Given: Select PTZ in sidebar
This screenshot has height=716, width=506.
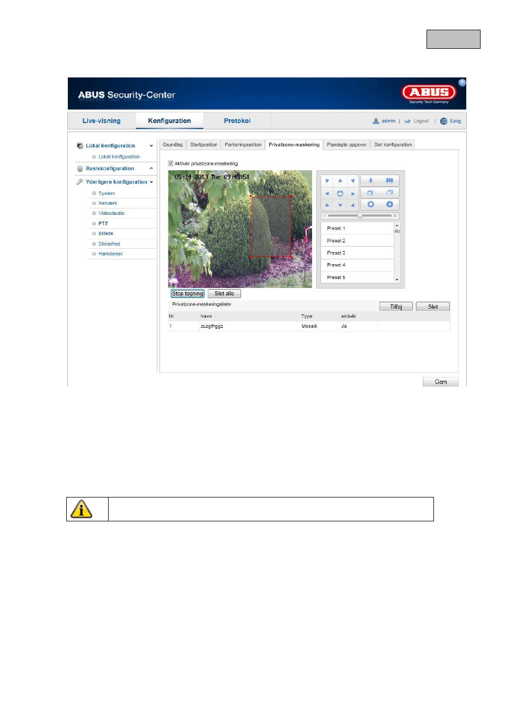Looking at the screenshot, I should (103, 224).
